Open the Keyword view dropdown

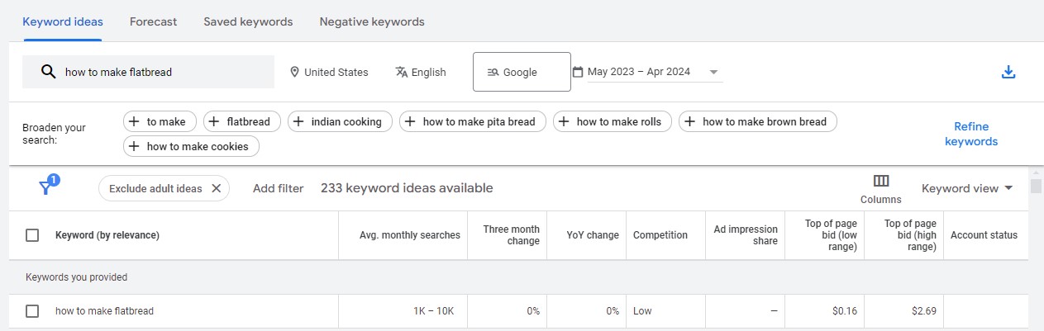(967, 188)
